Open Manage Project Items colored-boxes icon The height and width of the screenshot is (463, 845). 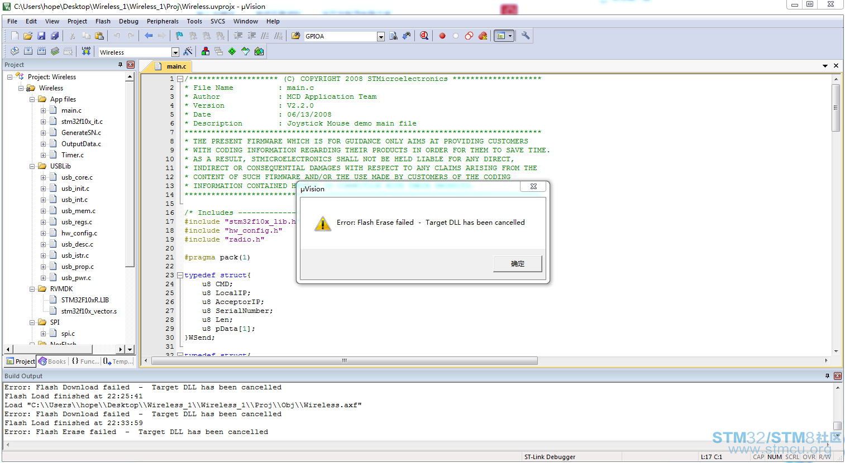click(x=206, y=51)
